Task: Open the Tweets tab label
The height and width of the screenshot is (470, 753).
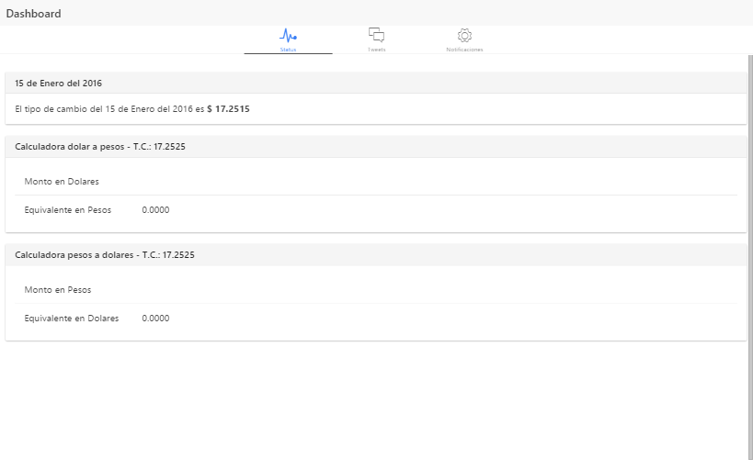Action: pos(376,50)
